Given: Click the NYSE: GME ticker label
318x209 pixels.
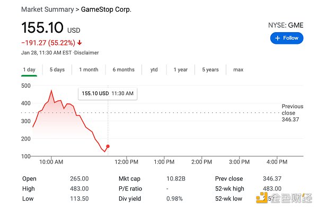Looking at the screenshot, I should point(286,25).
